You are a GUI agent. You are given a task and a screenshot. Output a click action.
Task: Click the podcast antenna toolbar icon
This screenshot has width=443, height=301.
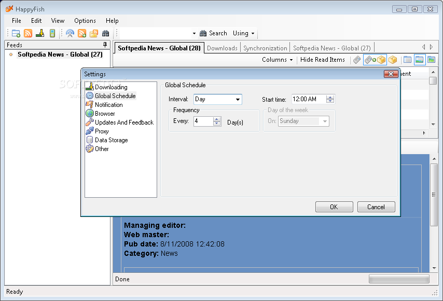click(x=70, y=33)
